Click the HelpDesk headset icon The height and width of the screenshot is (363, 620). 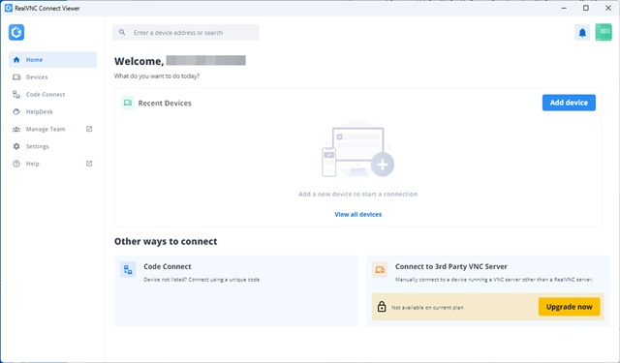click(x=16, y=111)
